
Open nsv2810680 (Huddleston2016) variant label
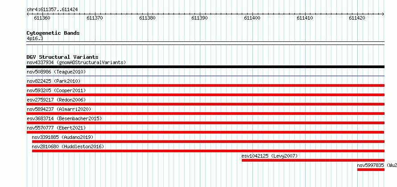68,146
